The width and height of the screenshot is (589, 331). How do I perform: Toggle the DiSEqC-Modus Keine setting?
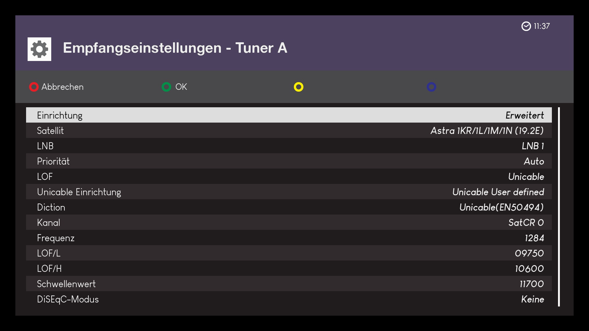[x=532, y=299]
